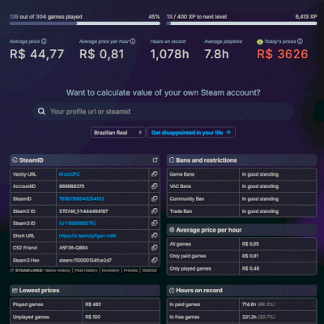Open the Steam3 ID link
The height and width of the screenshot is (324, 324).
tap(77, 224)
